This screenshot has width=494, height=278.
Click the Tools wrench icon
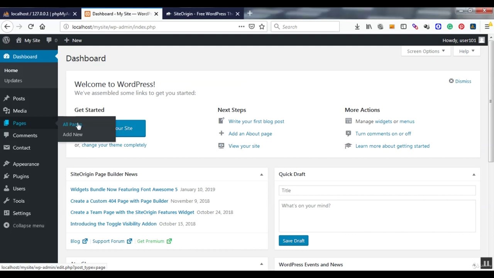(x=6, y=201)
